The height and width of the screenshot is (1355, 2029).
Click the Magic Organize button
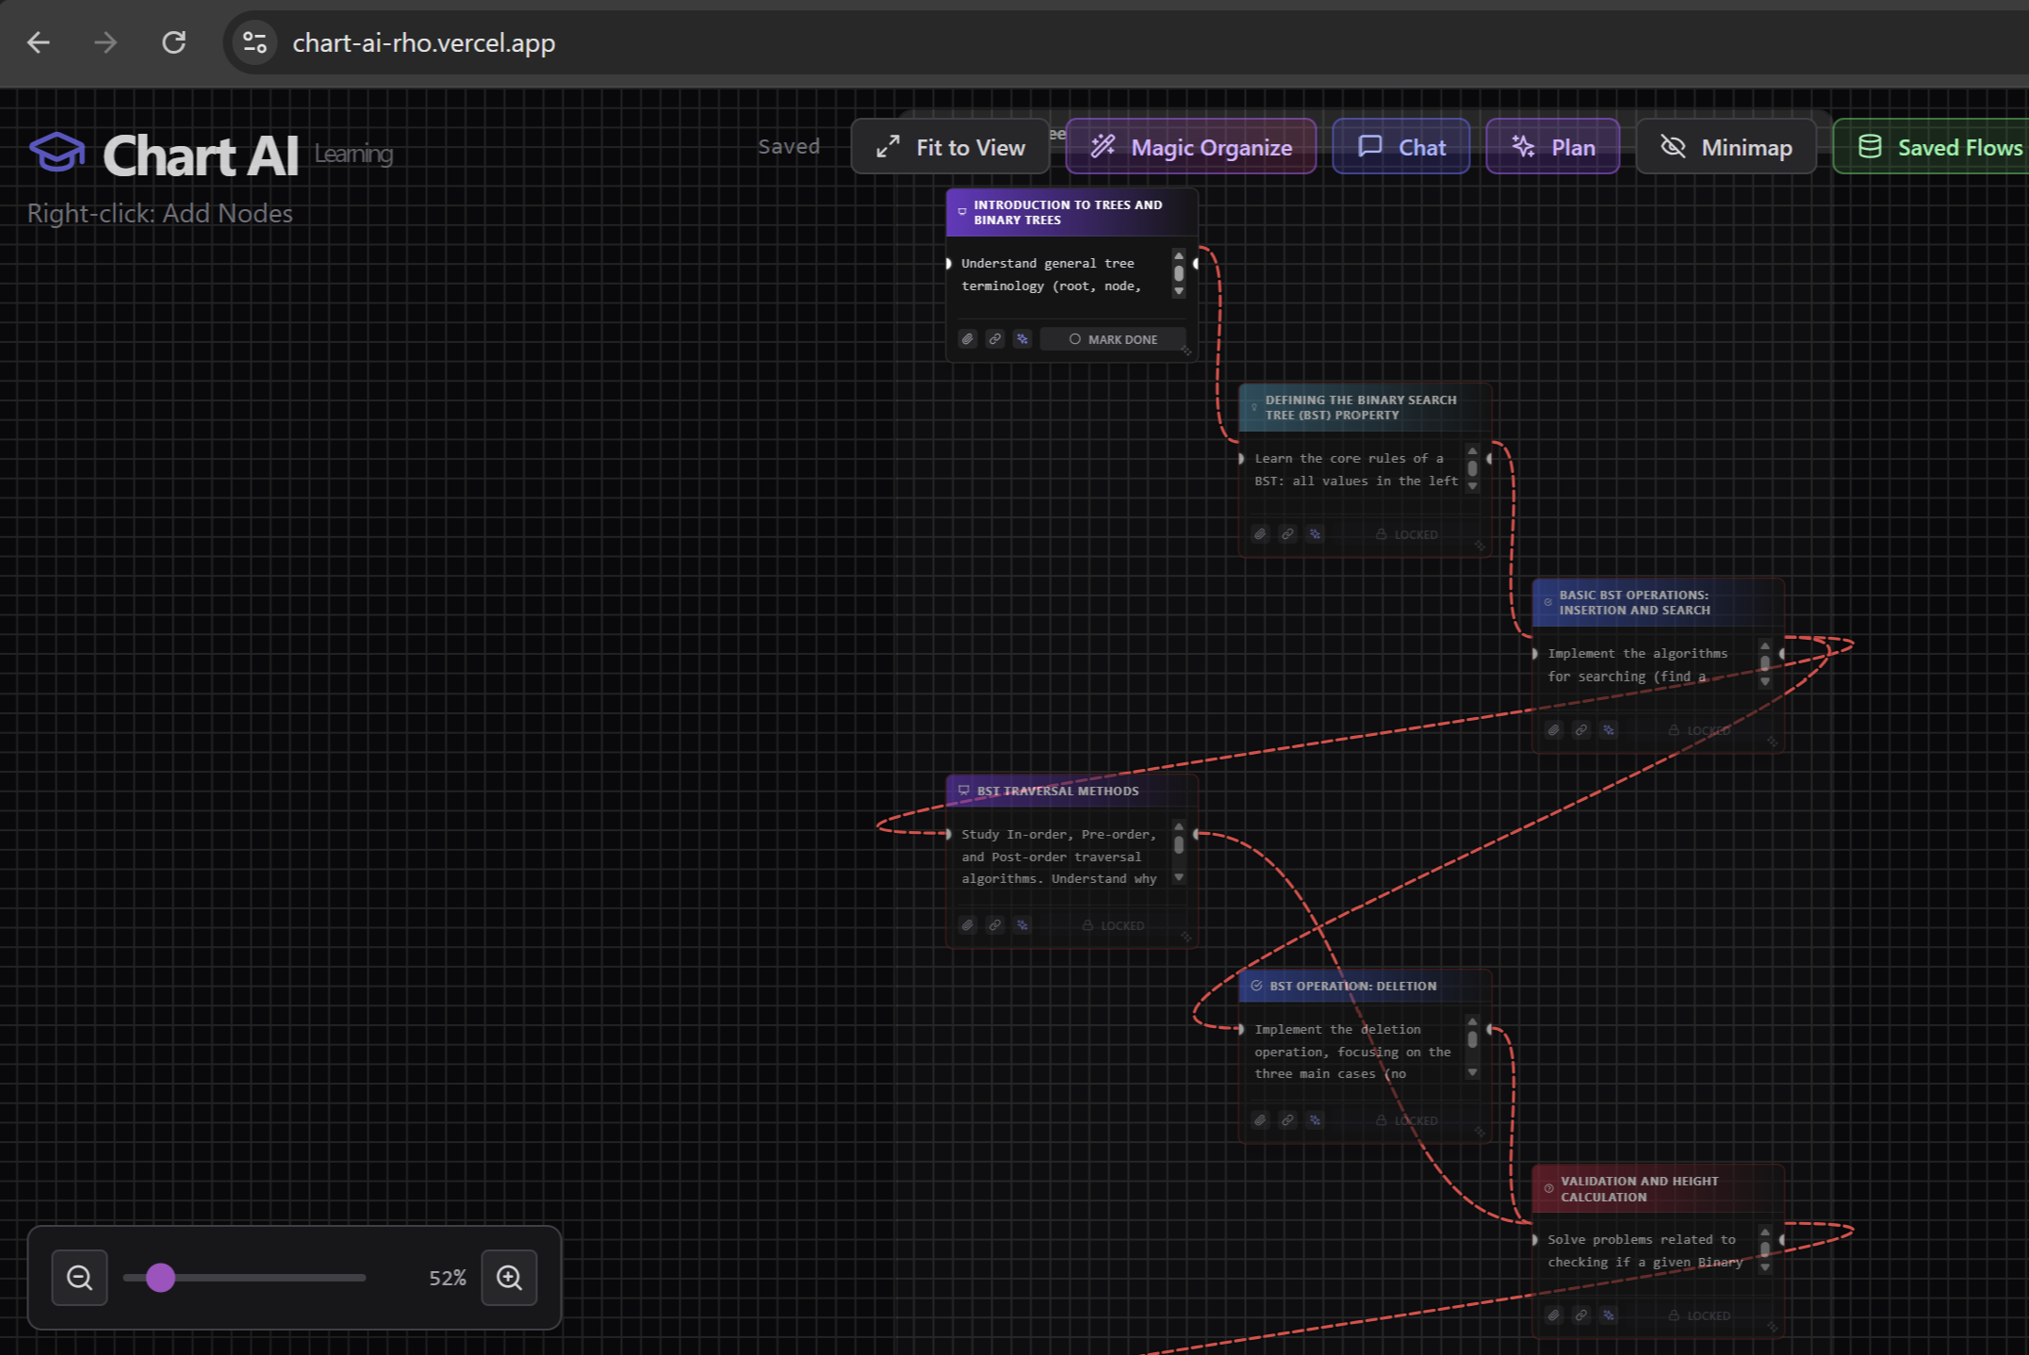pyautogui.click(x=1191, y=147)
